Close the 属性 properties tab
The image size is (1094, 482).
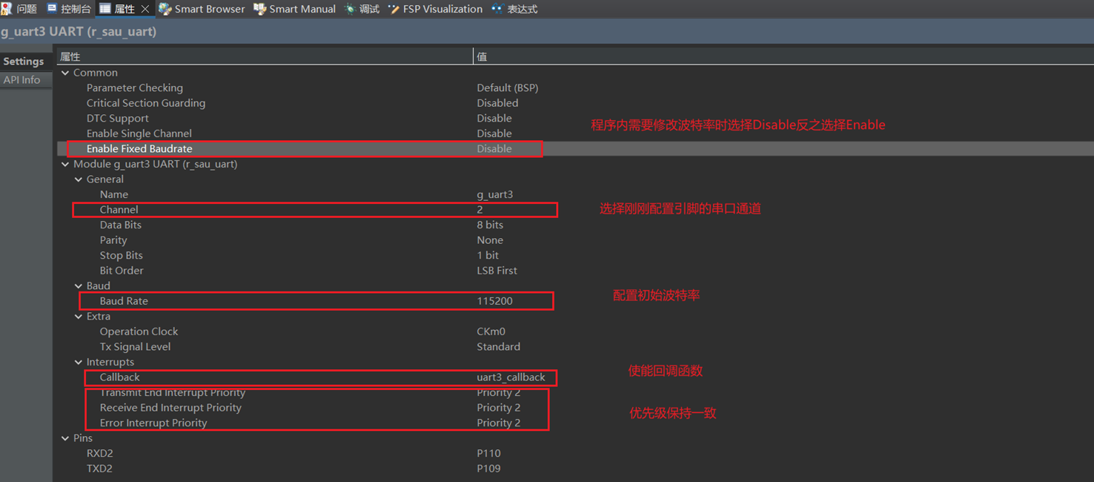coord(145,9)
